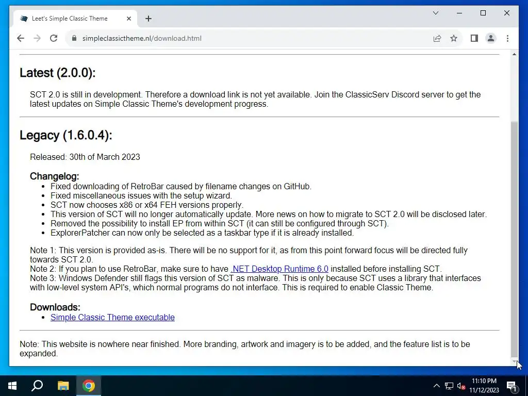
Task: Minimize the Chrome window
Action: pyautogui.click(x=459, y=13)
